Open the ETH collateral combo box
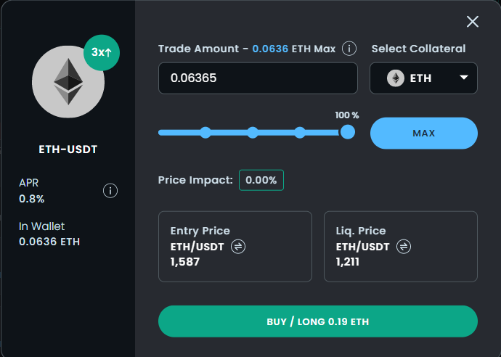 click(x=423, y=78)
